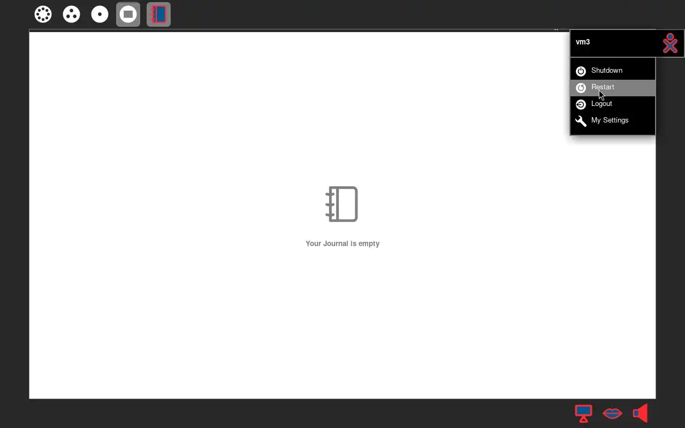Open the network display icon in bottom frame

(x=583, y=413)
